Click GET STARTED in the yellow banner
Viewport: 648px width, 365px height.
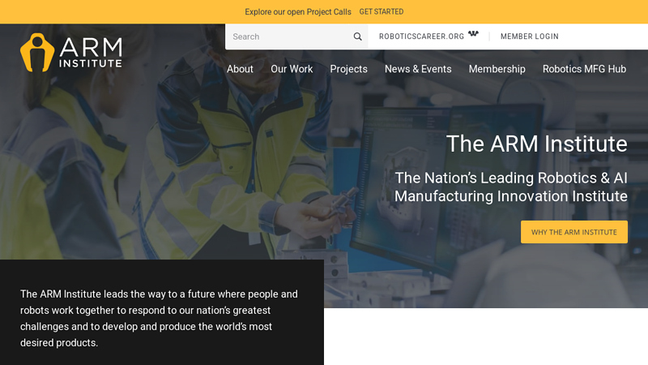(x=381, y=11)
